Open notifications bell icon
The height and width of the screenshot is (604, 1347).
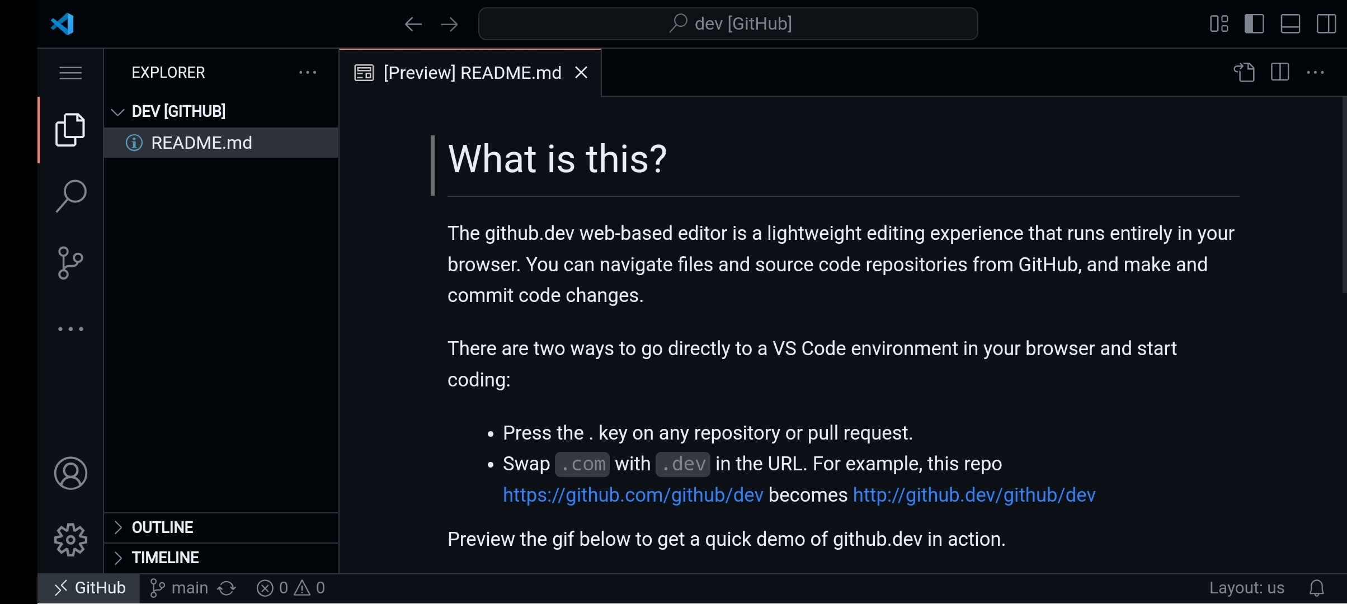pos(1317,588)
